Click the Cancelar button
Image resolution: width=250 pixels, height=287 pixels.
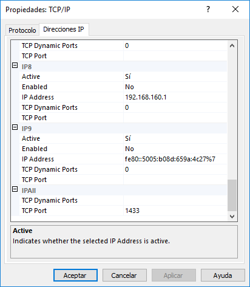click(124, 275)
